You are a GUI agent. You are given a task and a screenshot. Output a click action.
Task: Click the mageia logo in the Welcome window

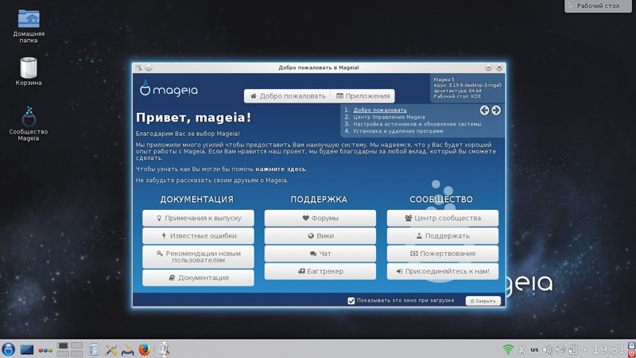tap(169, 88)
